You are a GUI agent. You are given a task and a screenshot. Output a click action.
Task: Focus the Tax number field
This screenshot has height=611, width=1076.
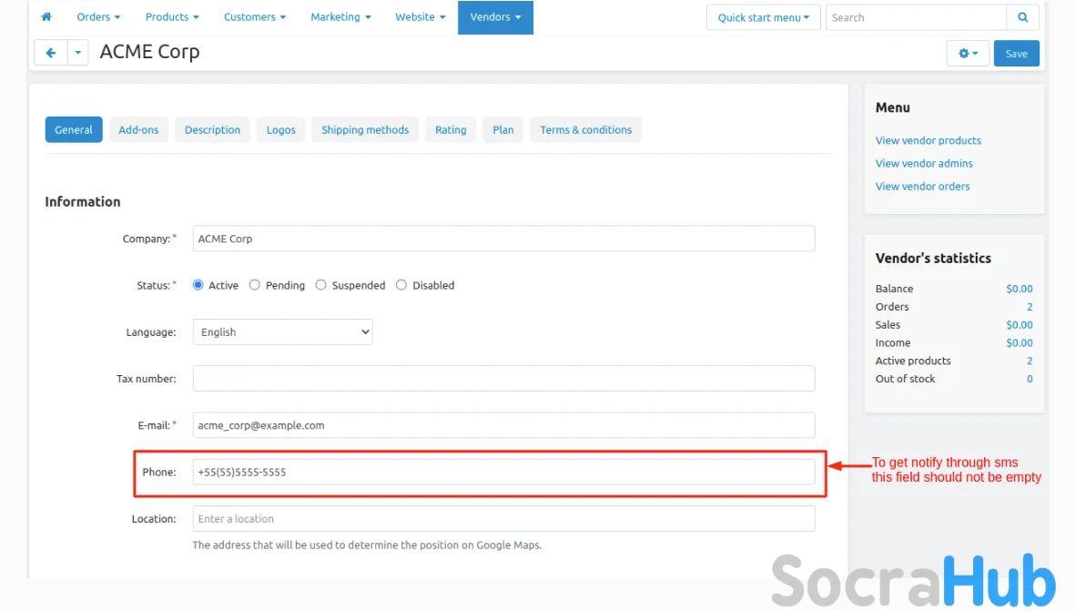tap(503, 379)
